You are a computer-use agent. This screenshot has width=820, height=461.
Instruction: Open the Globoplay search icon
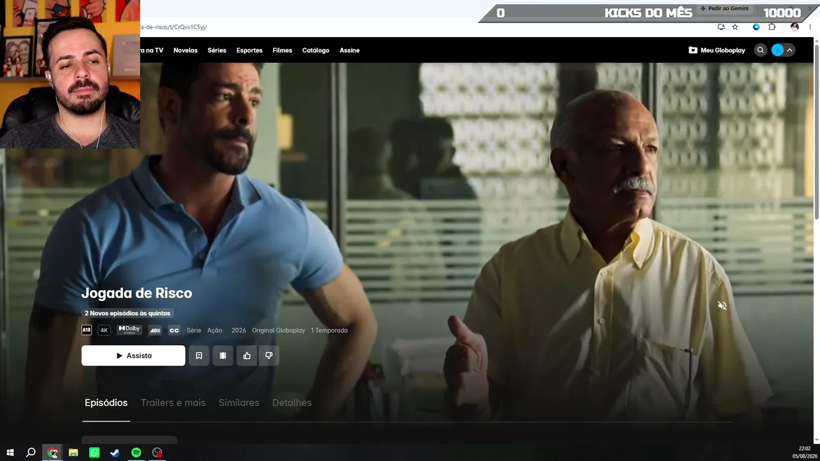coord(760,50)
